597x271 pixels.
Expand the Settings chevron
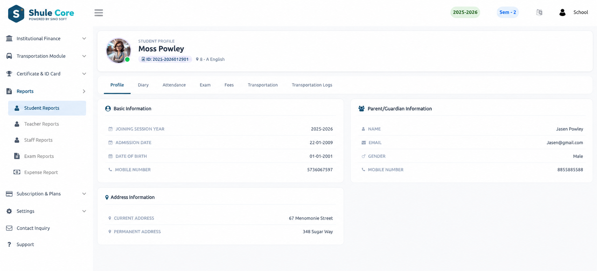[84, 211]
